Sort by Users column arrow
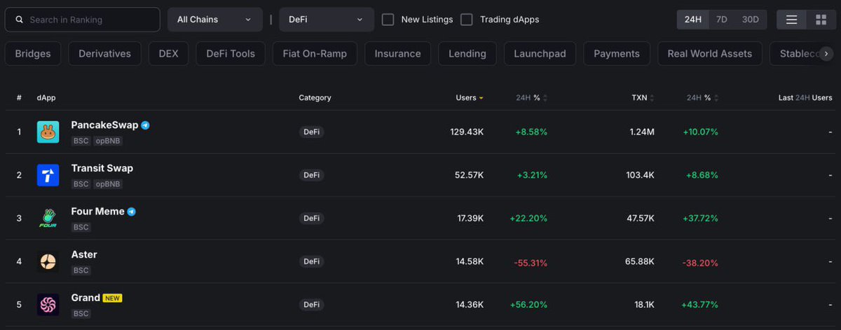Image resolution: width=841 pixels, height=330 pixels. (x=481, y=98)
